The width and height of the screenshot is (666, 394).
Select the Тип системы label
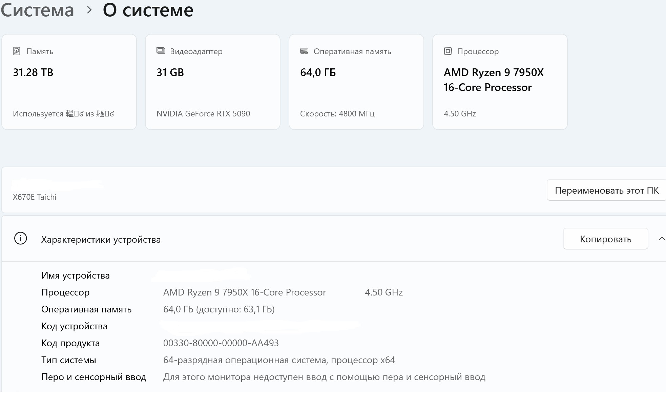tap(69, 360)
